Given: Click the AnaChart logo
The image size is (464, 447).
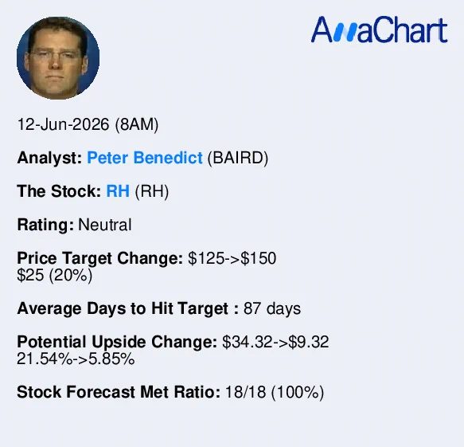Looking at the screenshot, I should (379, 29).
